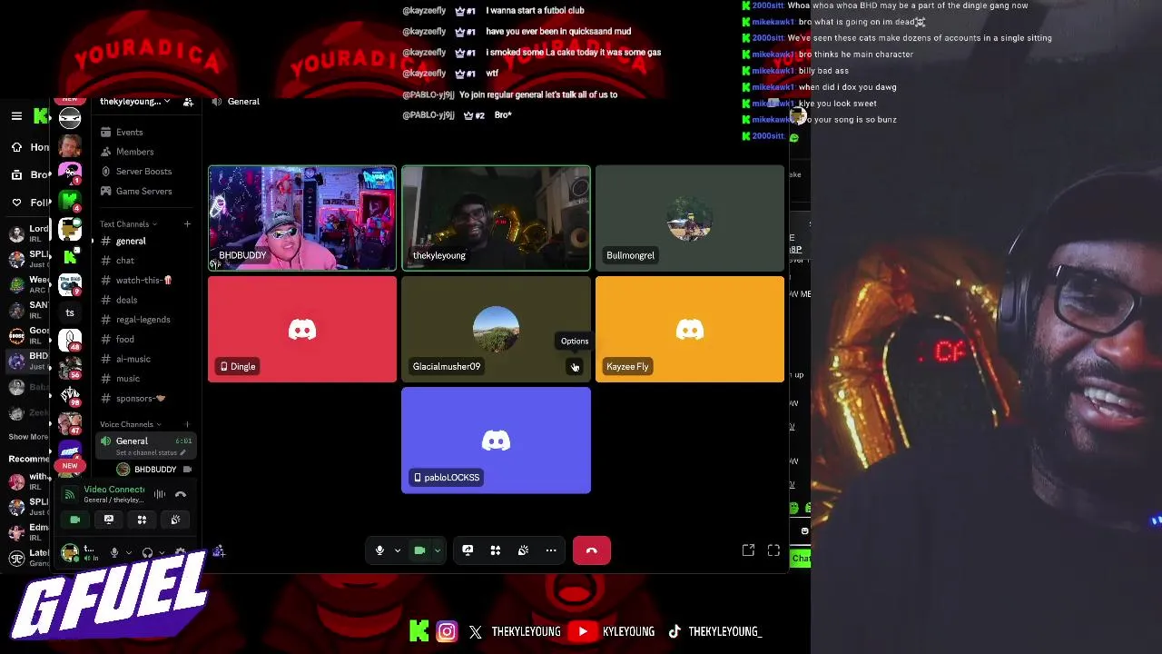Create a new voice channel with plus icon
This screenshot has width=1162, height=654.
(187, 424)
